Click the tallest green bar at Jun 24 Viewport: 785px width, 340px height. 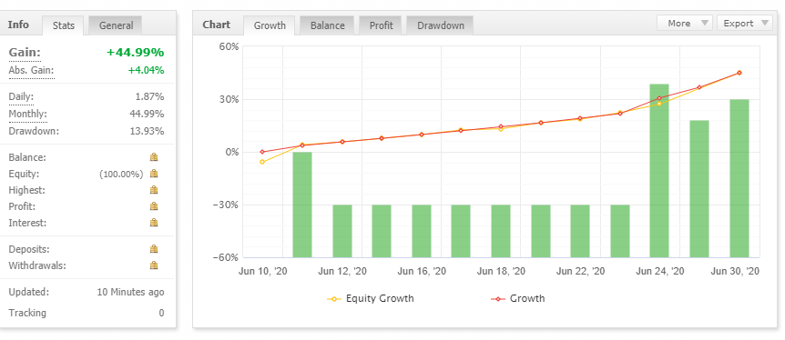coord(658,171)
